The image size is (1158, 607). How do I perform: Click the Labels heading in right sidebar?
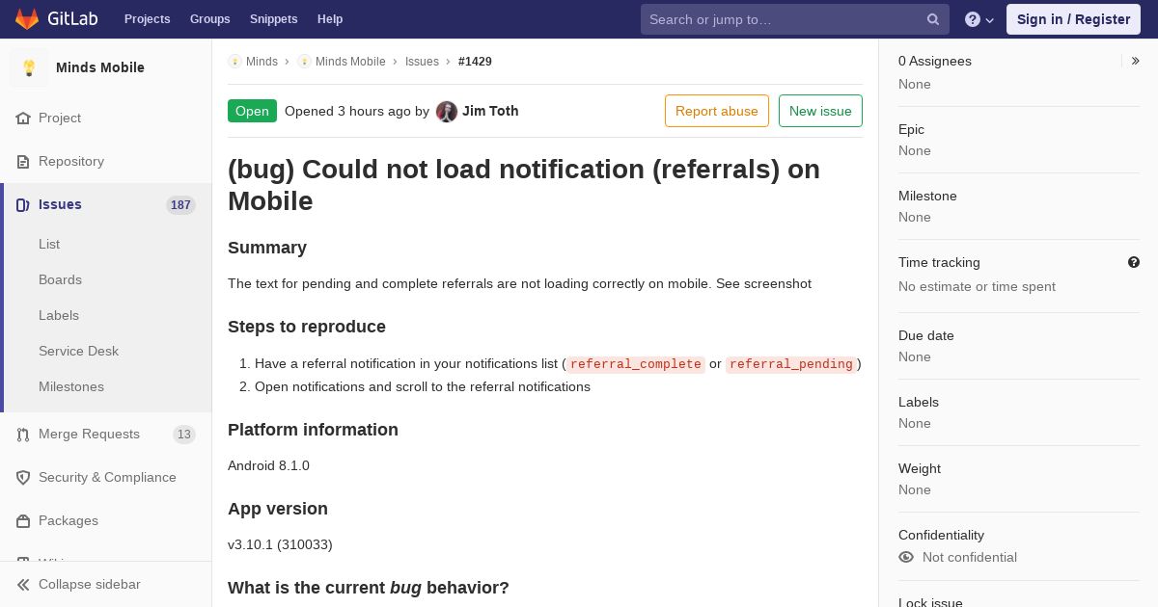[919, 402]
